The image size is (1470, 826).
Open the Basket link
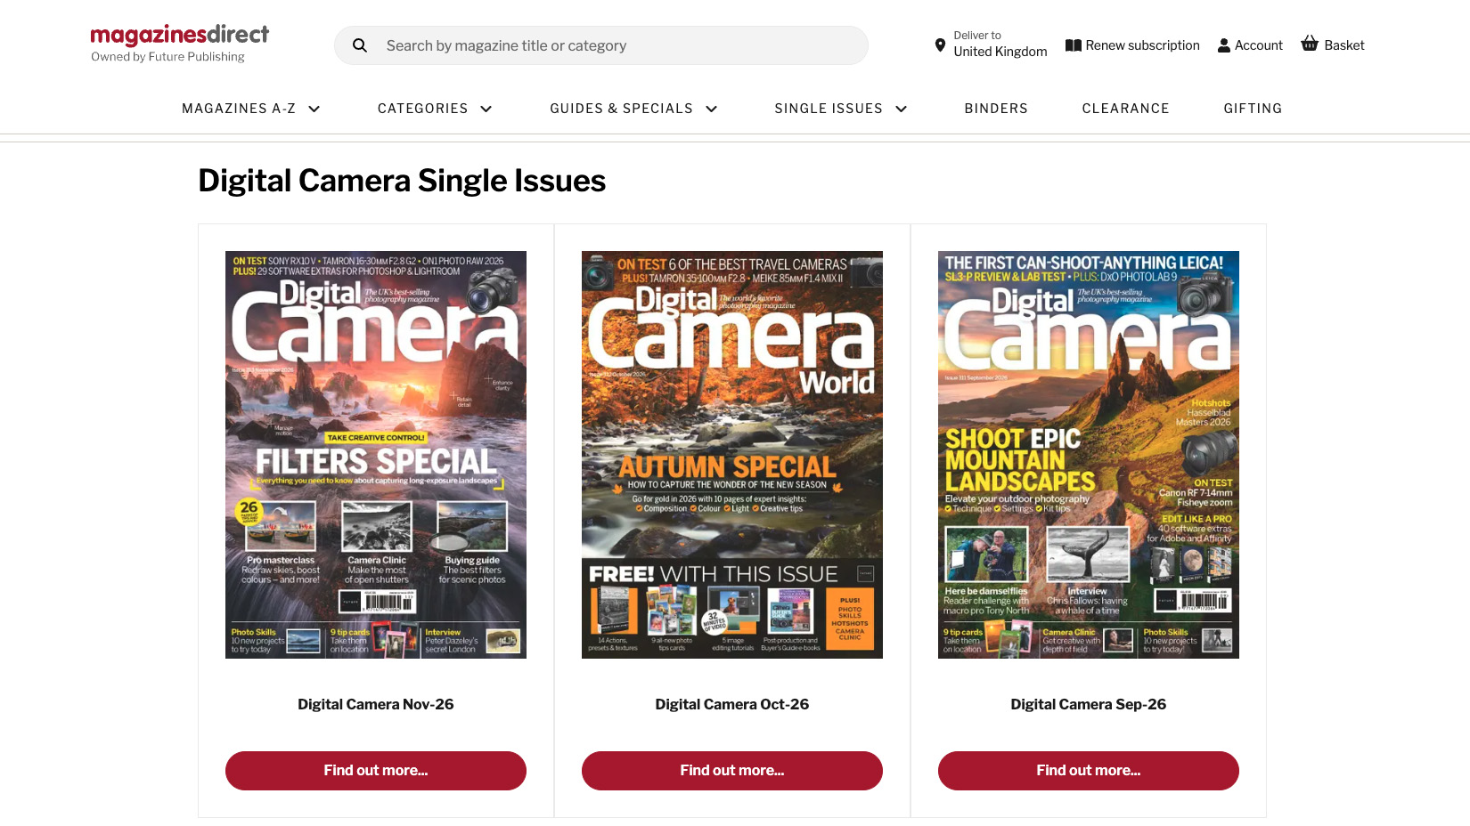click(1344, 45)
